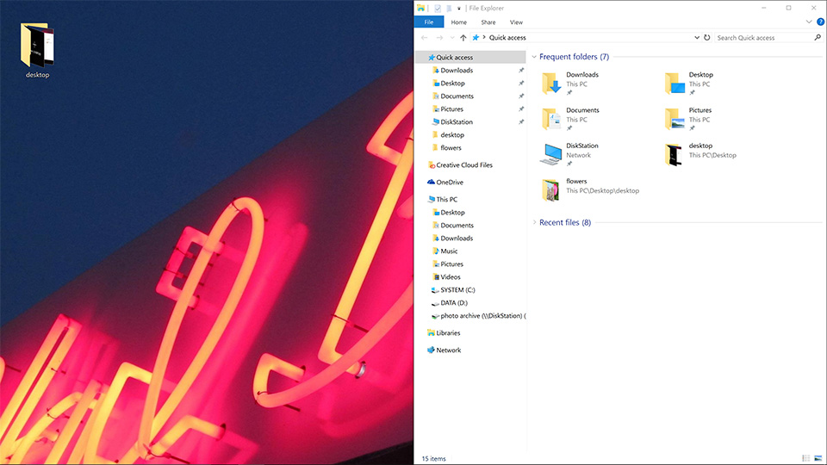This screenshot has width=827, height=465.
Task: Select Pictures under This PC in navigation pane
Action: (x=452, y=264)
